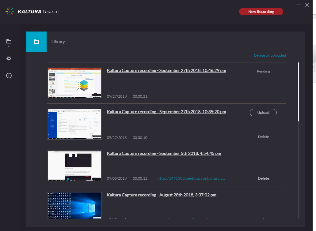Start a New Recording
Viewport: 316px width, 231px height.
261,12
